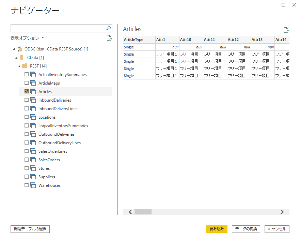Collapse the ODBC data source node
This screenshot has width=300, height=239.
click(14, 49)
